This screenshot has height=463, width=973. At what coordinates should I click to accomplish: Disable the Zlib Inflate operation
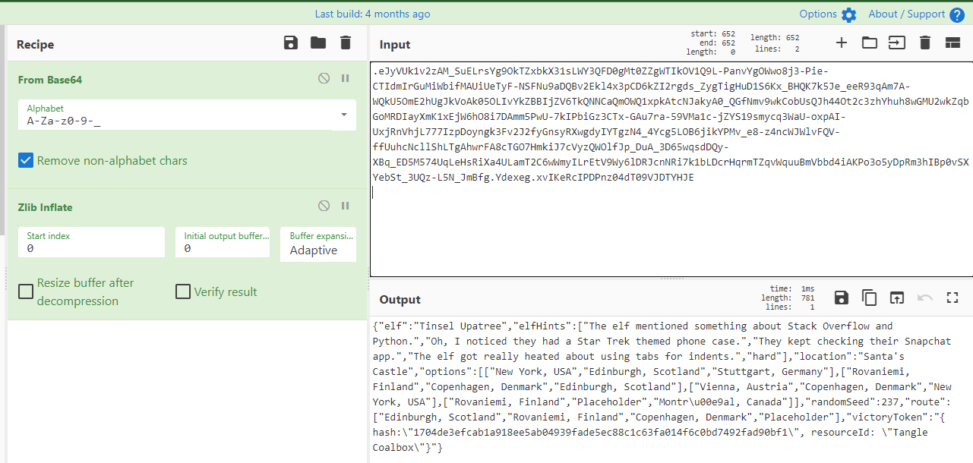[x=324, y=206]
